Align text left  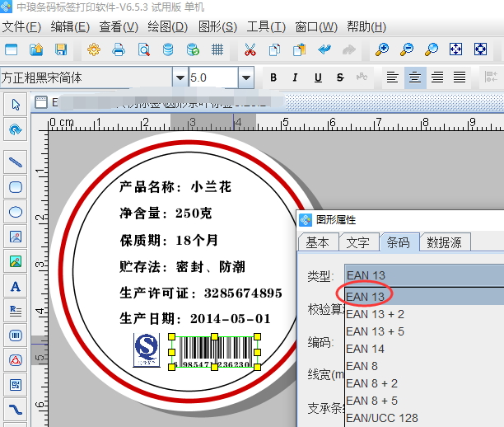pos(393,77)
